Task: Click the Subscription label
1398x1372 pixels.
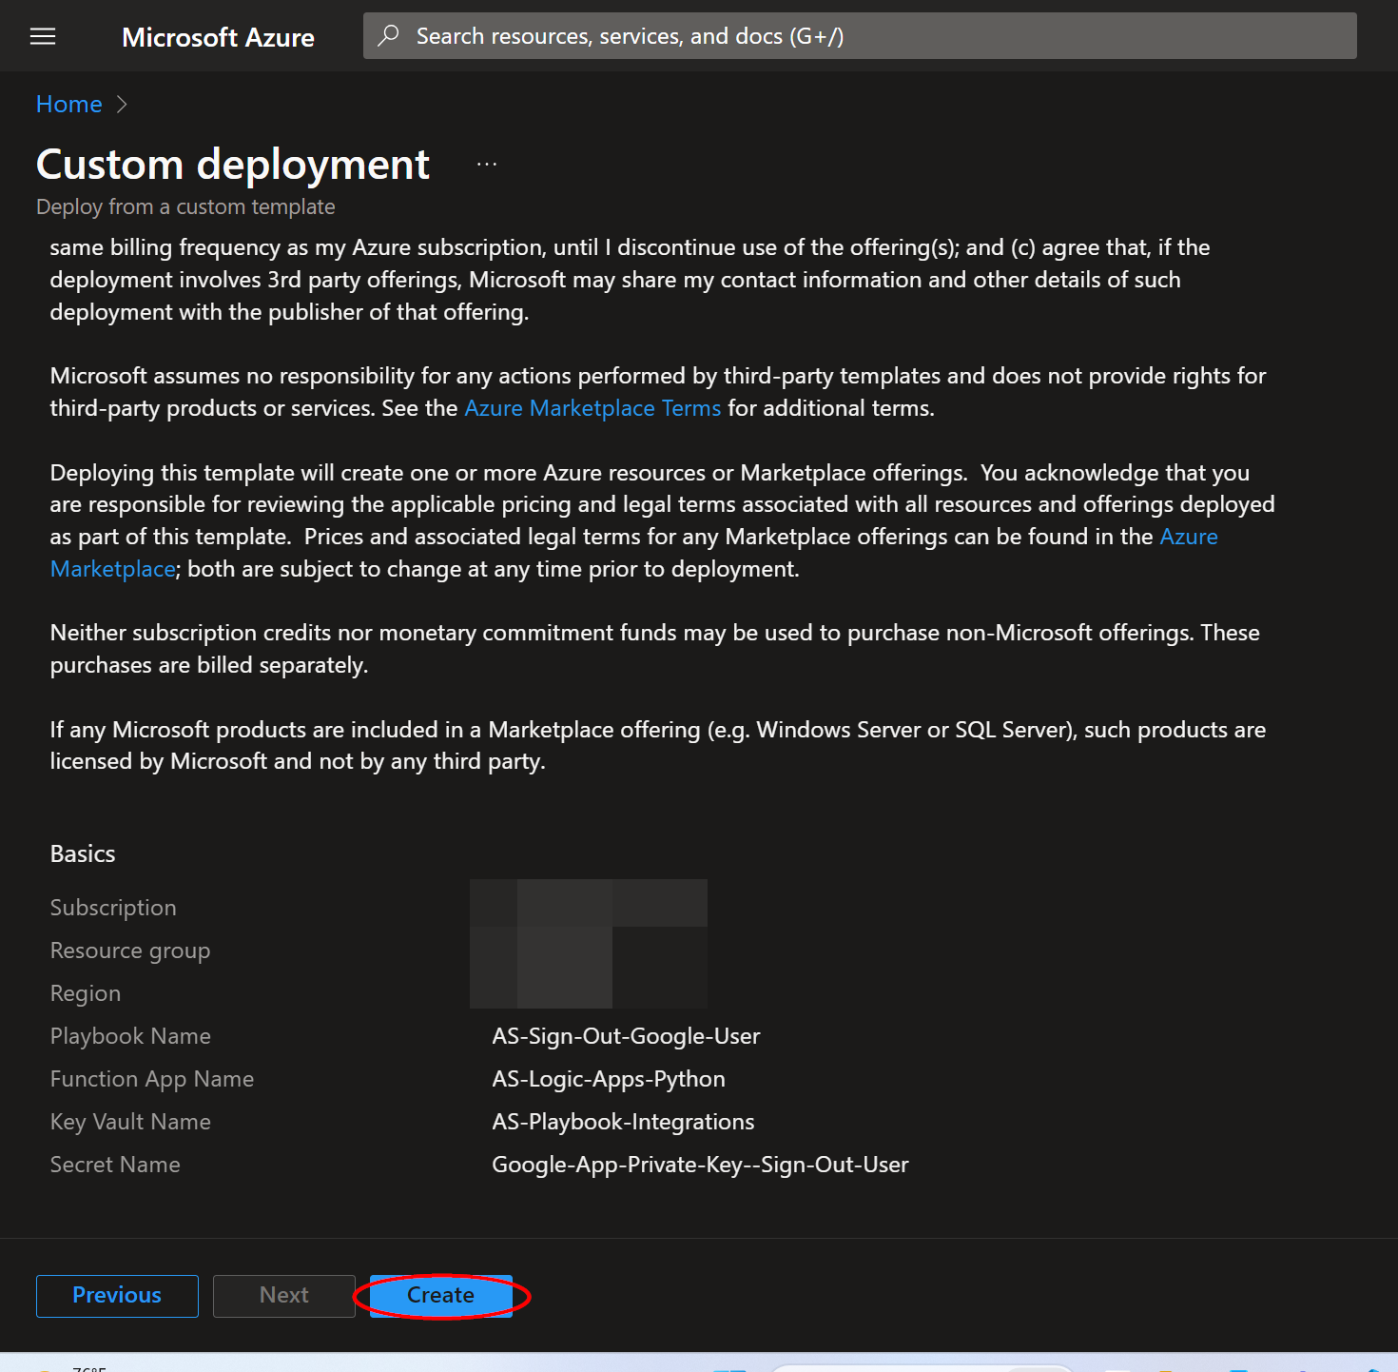Action: click(x=113, y=908)
